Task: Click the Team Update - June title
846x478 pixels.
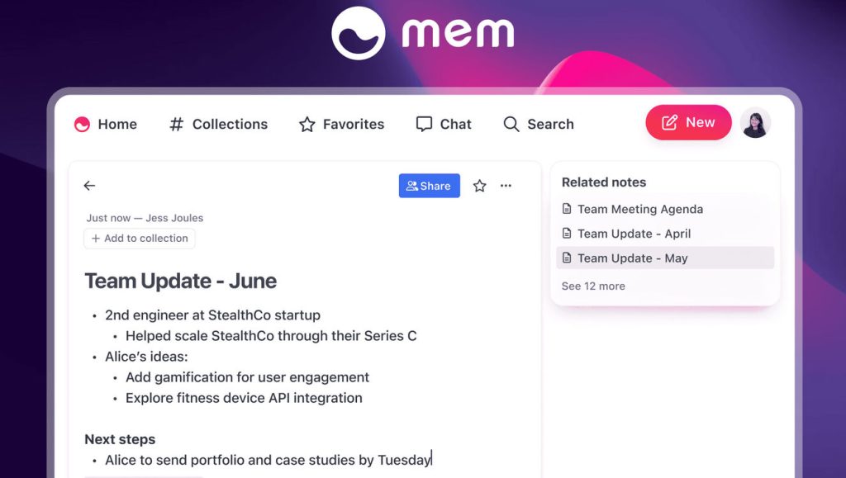Action: (x=181, y=282)
